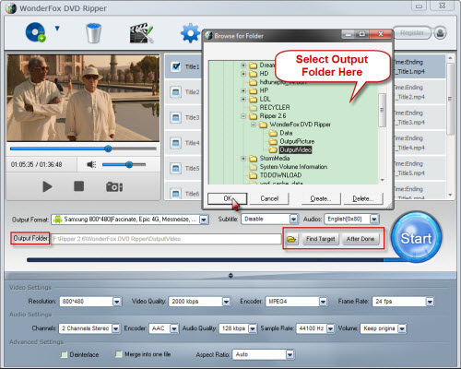The width and height of the screenshot is (461, 369).
Task: Select the TDDOWNLOAD folder
Action: [x=280, y=175]
